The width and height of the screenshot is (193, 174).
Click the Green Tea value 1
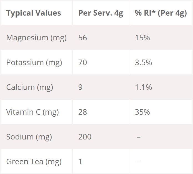80,162
